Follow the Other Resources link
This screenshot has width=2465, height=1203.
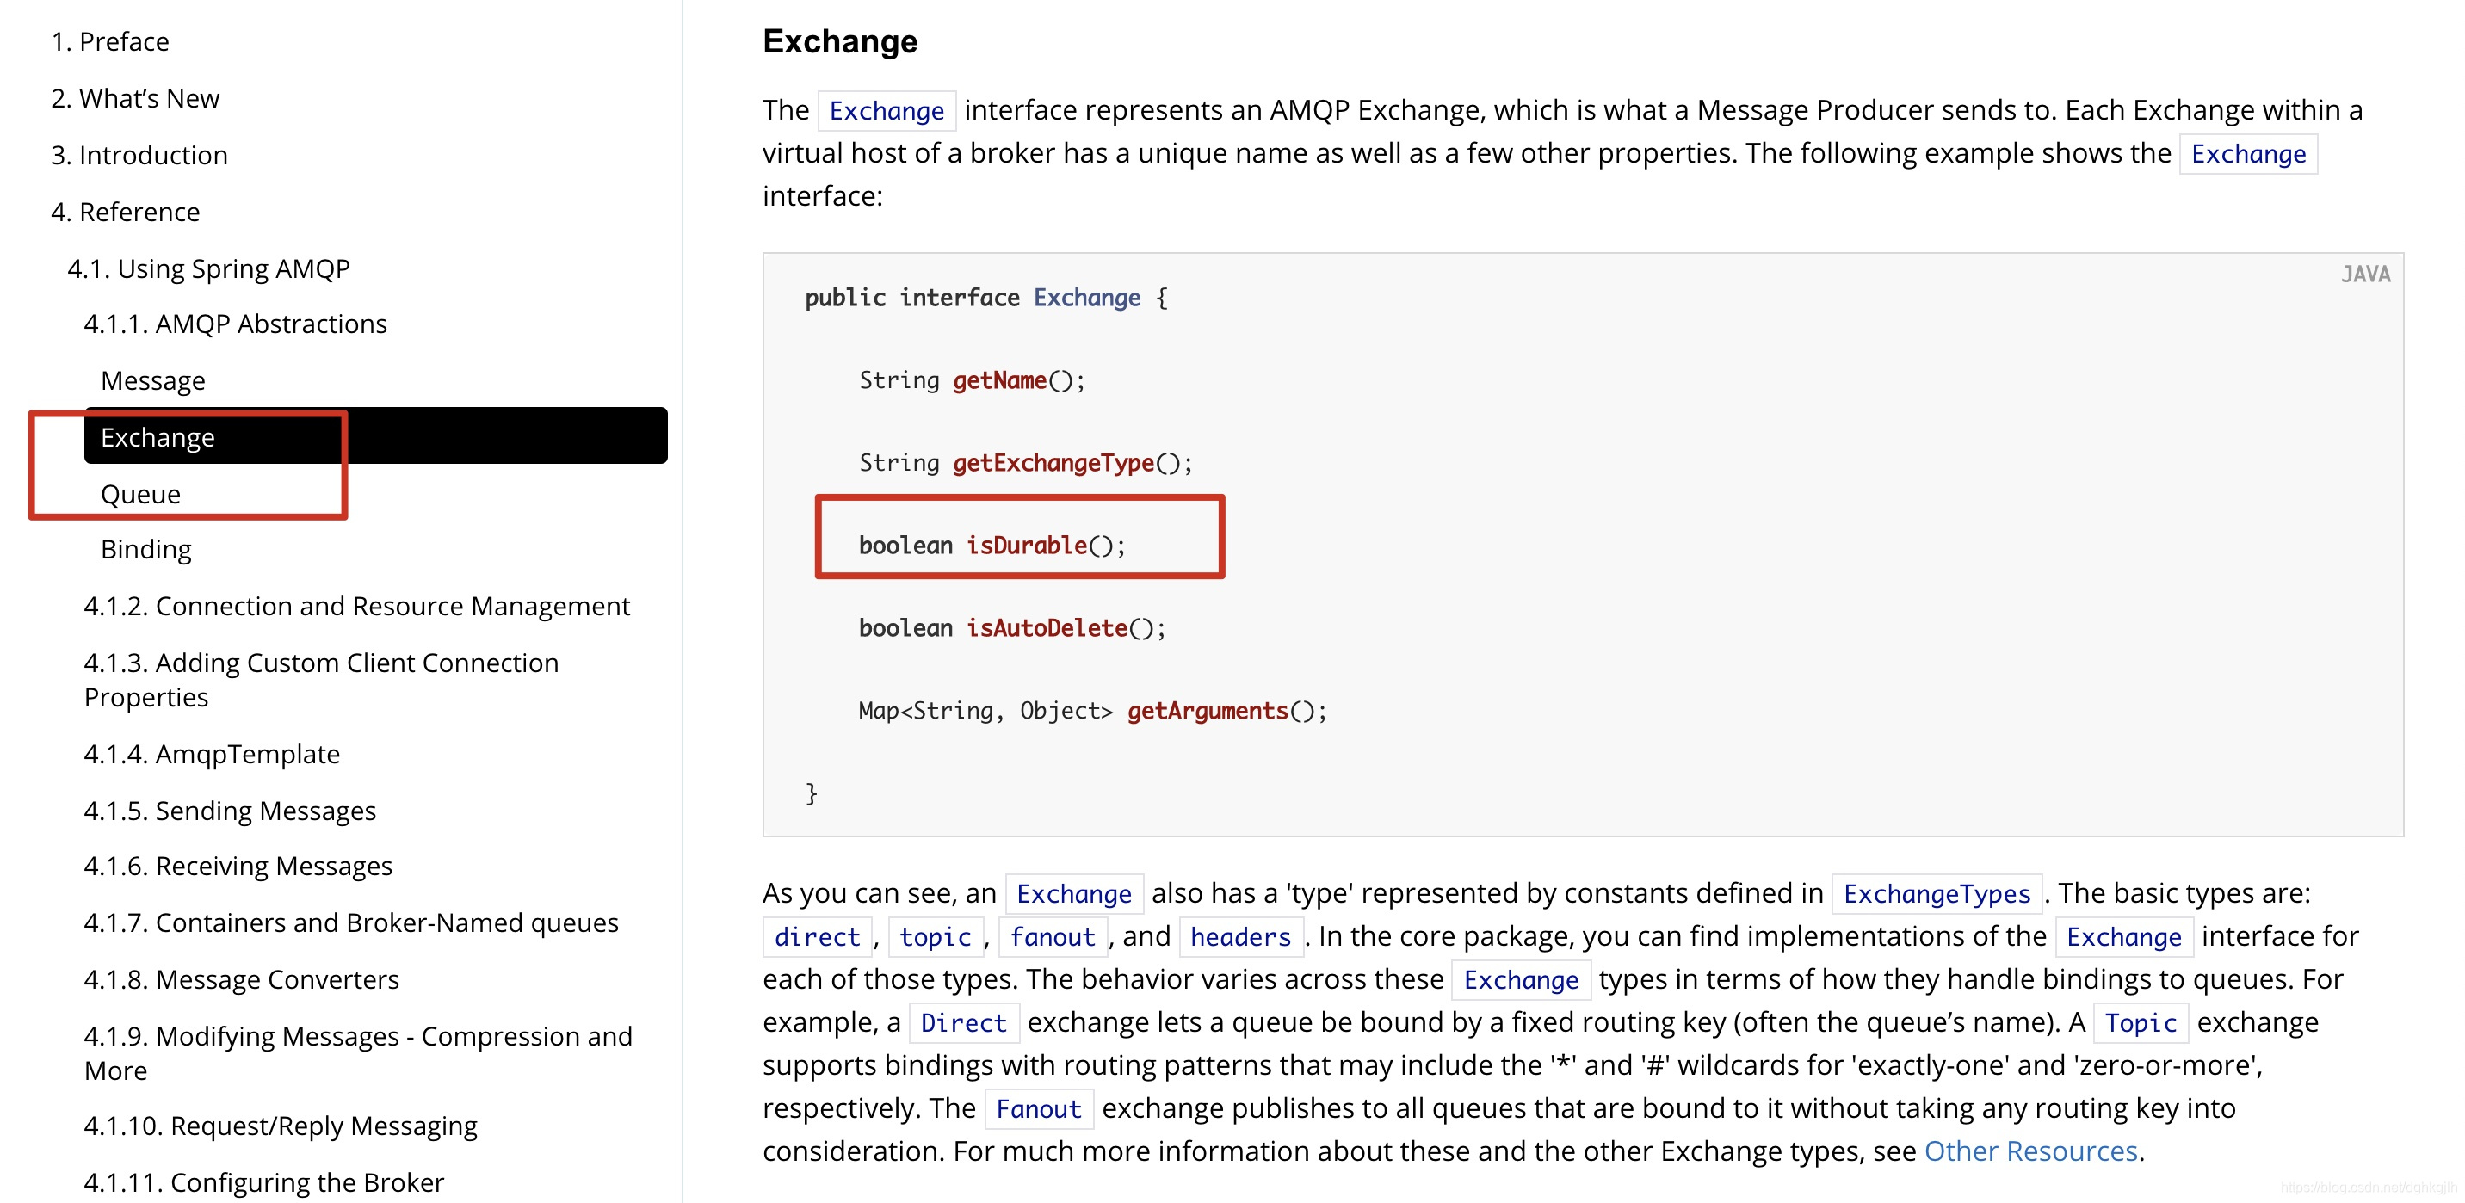pyautogui.click(x=2030, y=1151)
